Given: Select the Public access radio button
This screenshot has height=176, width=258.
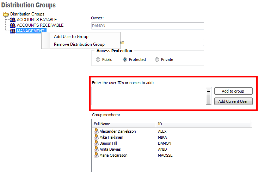Looking at the screenshot, I should click(x=98, y=60).
